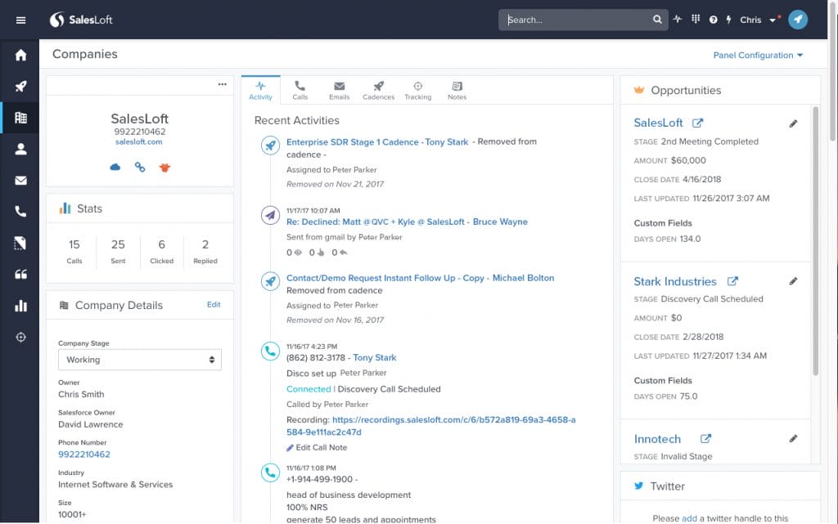Open the Cadences rocket icon in sidebar
The height and width of the screenshot is (524, 838).
(20, 85)
